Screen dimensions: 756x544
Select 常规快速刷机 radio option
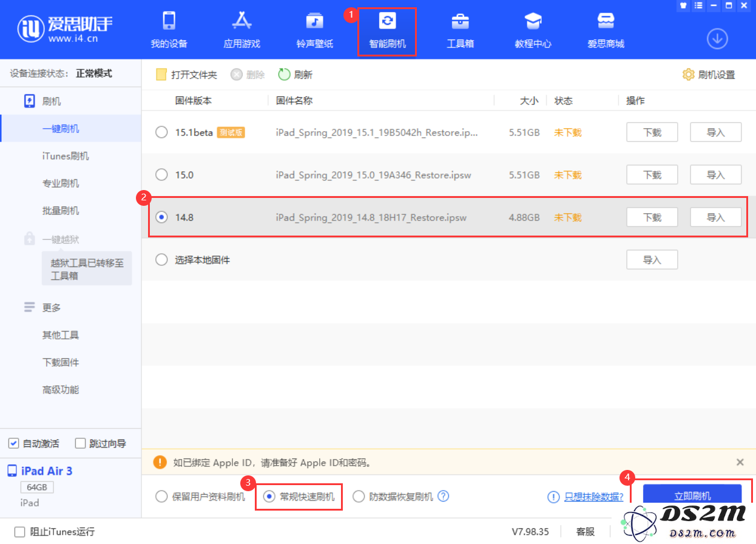click(x=270, y=497)
